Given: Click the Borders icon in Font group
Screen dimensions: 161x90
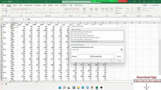Looking at the screenshot, I should 22,12.
